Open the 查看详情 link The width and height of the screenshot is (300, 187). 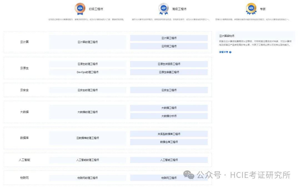(x=223, y=52)
